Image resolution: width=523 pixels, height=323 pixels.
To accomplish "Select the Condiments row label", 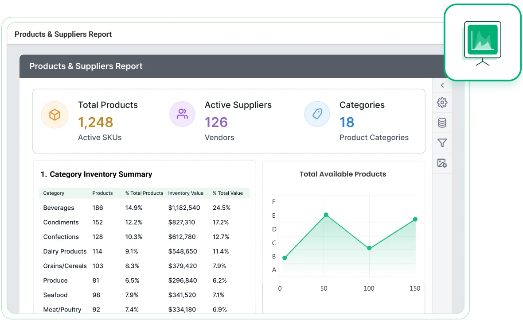I will coord(61,223).
